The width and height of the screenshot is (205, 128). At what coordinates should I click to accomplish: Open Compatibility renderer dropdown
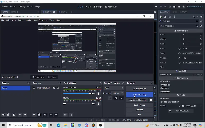pyautogui.click(x=195, y=6)
